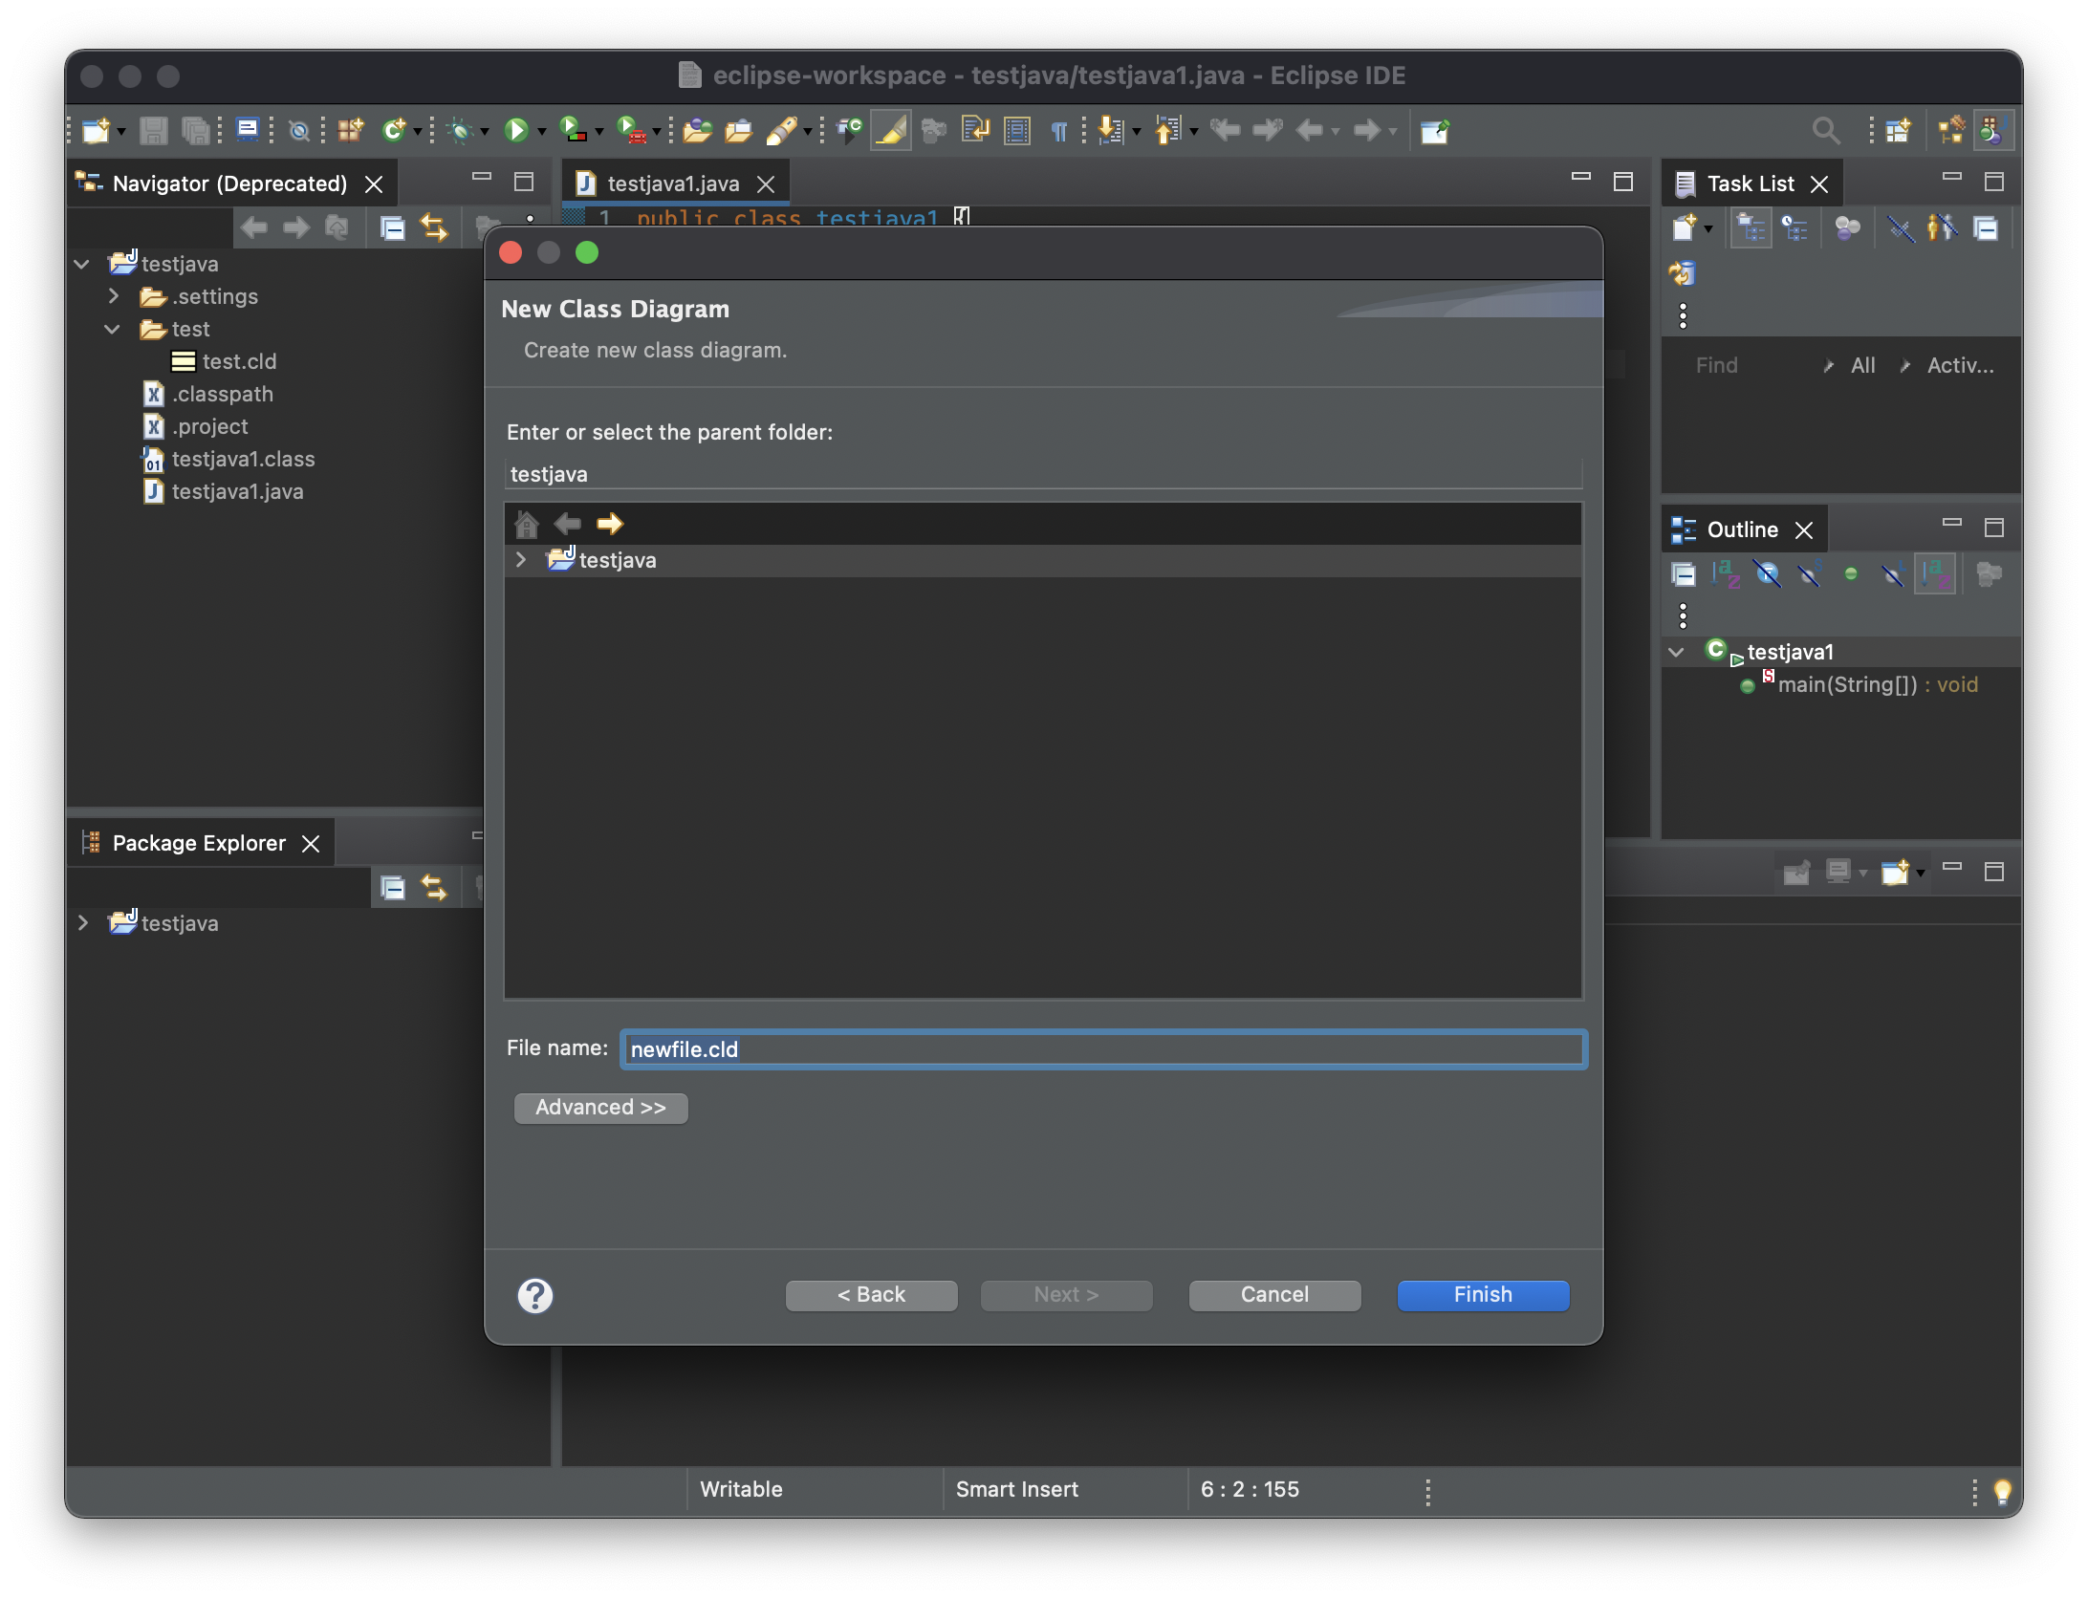The image size is (2088, 1598).
Task: Click the Help question mark icon
Action: pyautogui.click(x=534, y=1296)
